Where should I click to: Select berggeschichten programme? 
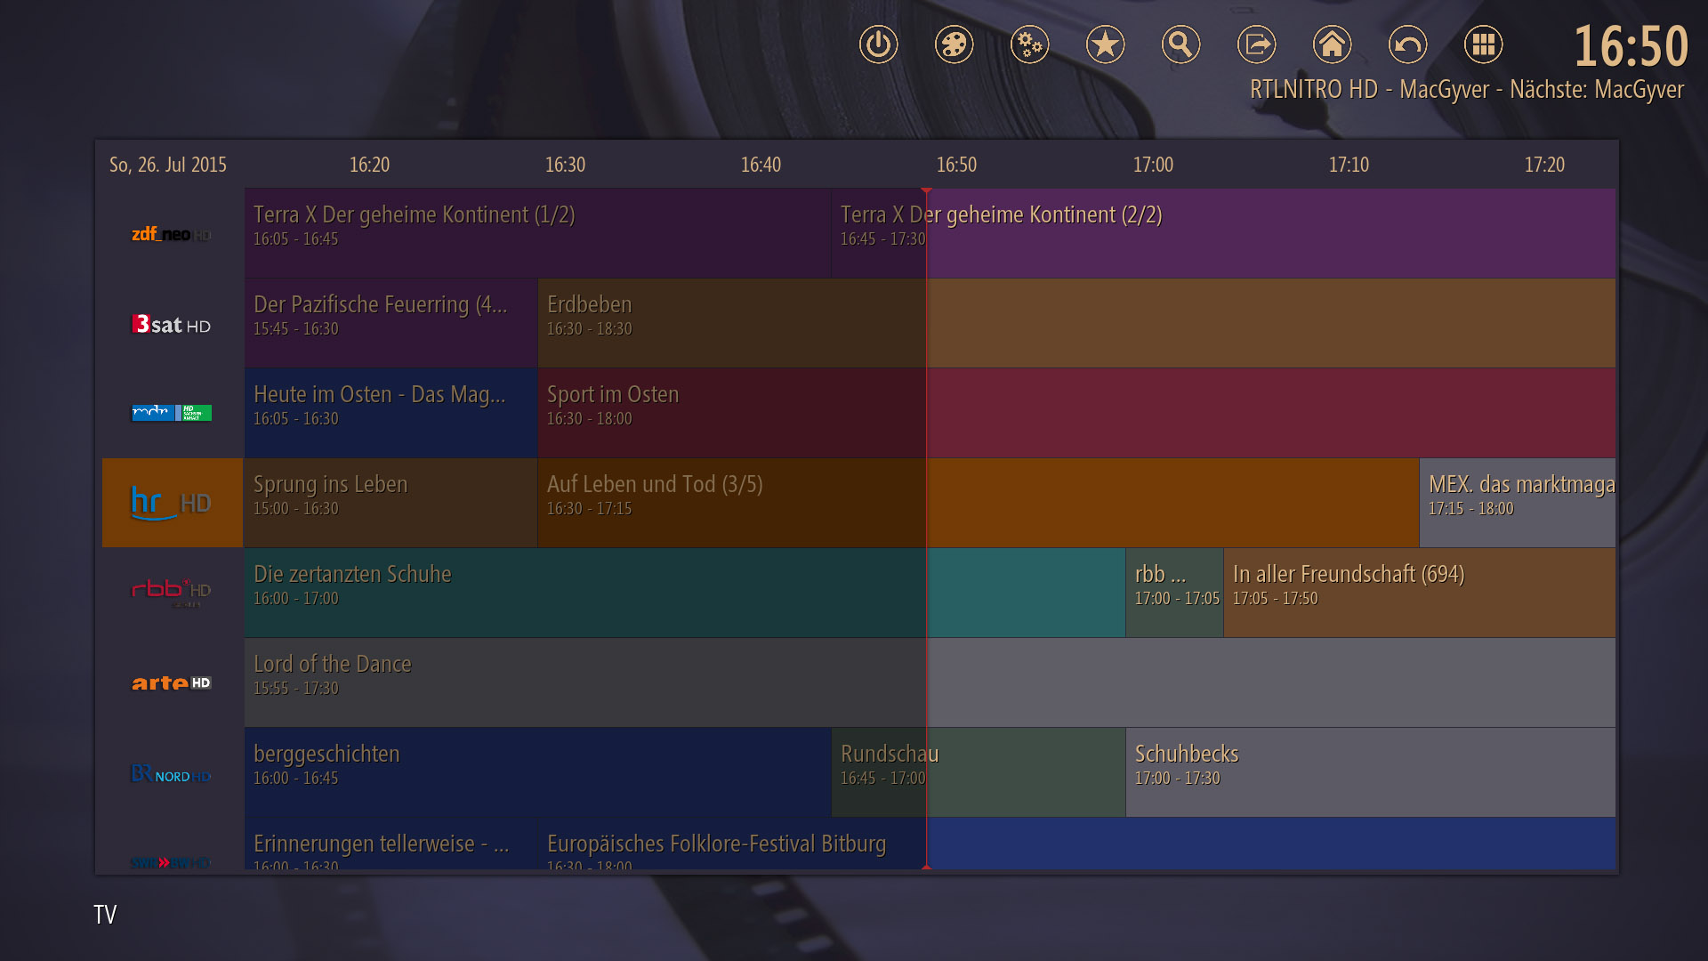[537, 772]
